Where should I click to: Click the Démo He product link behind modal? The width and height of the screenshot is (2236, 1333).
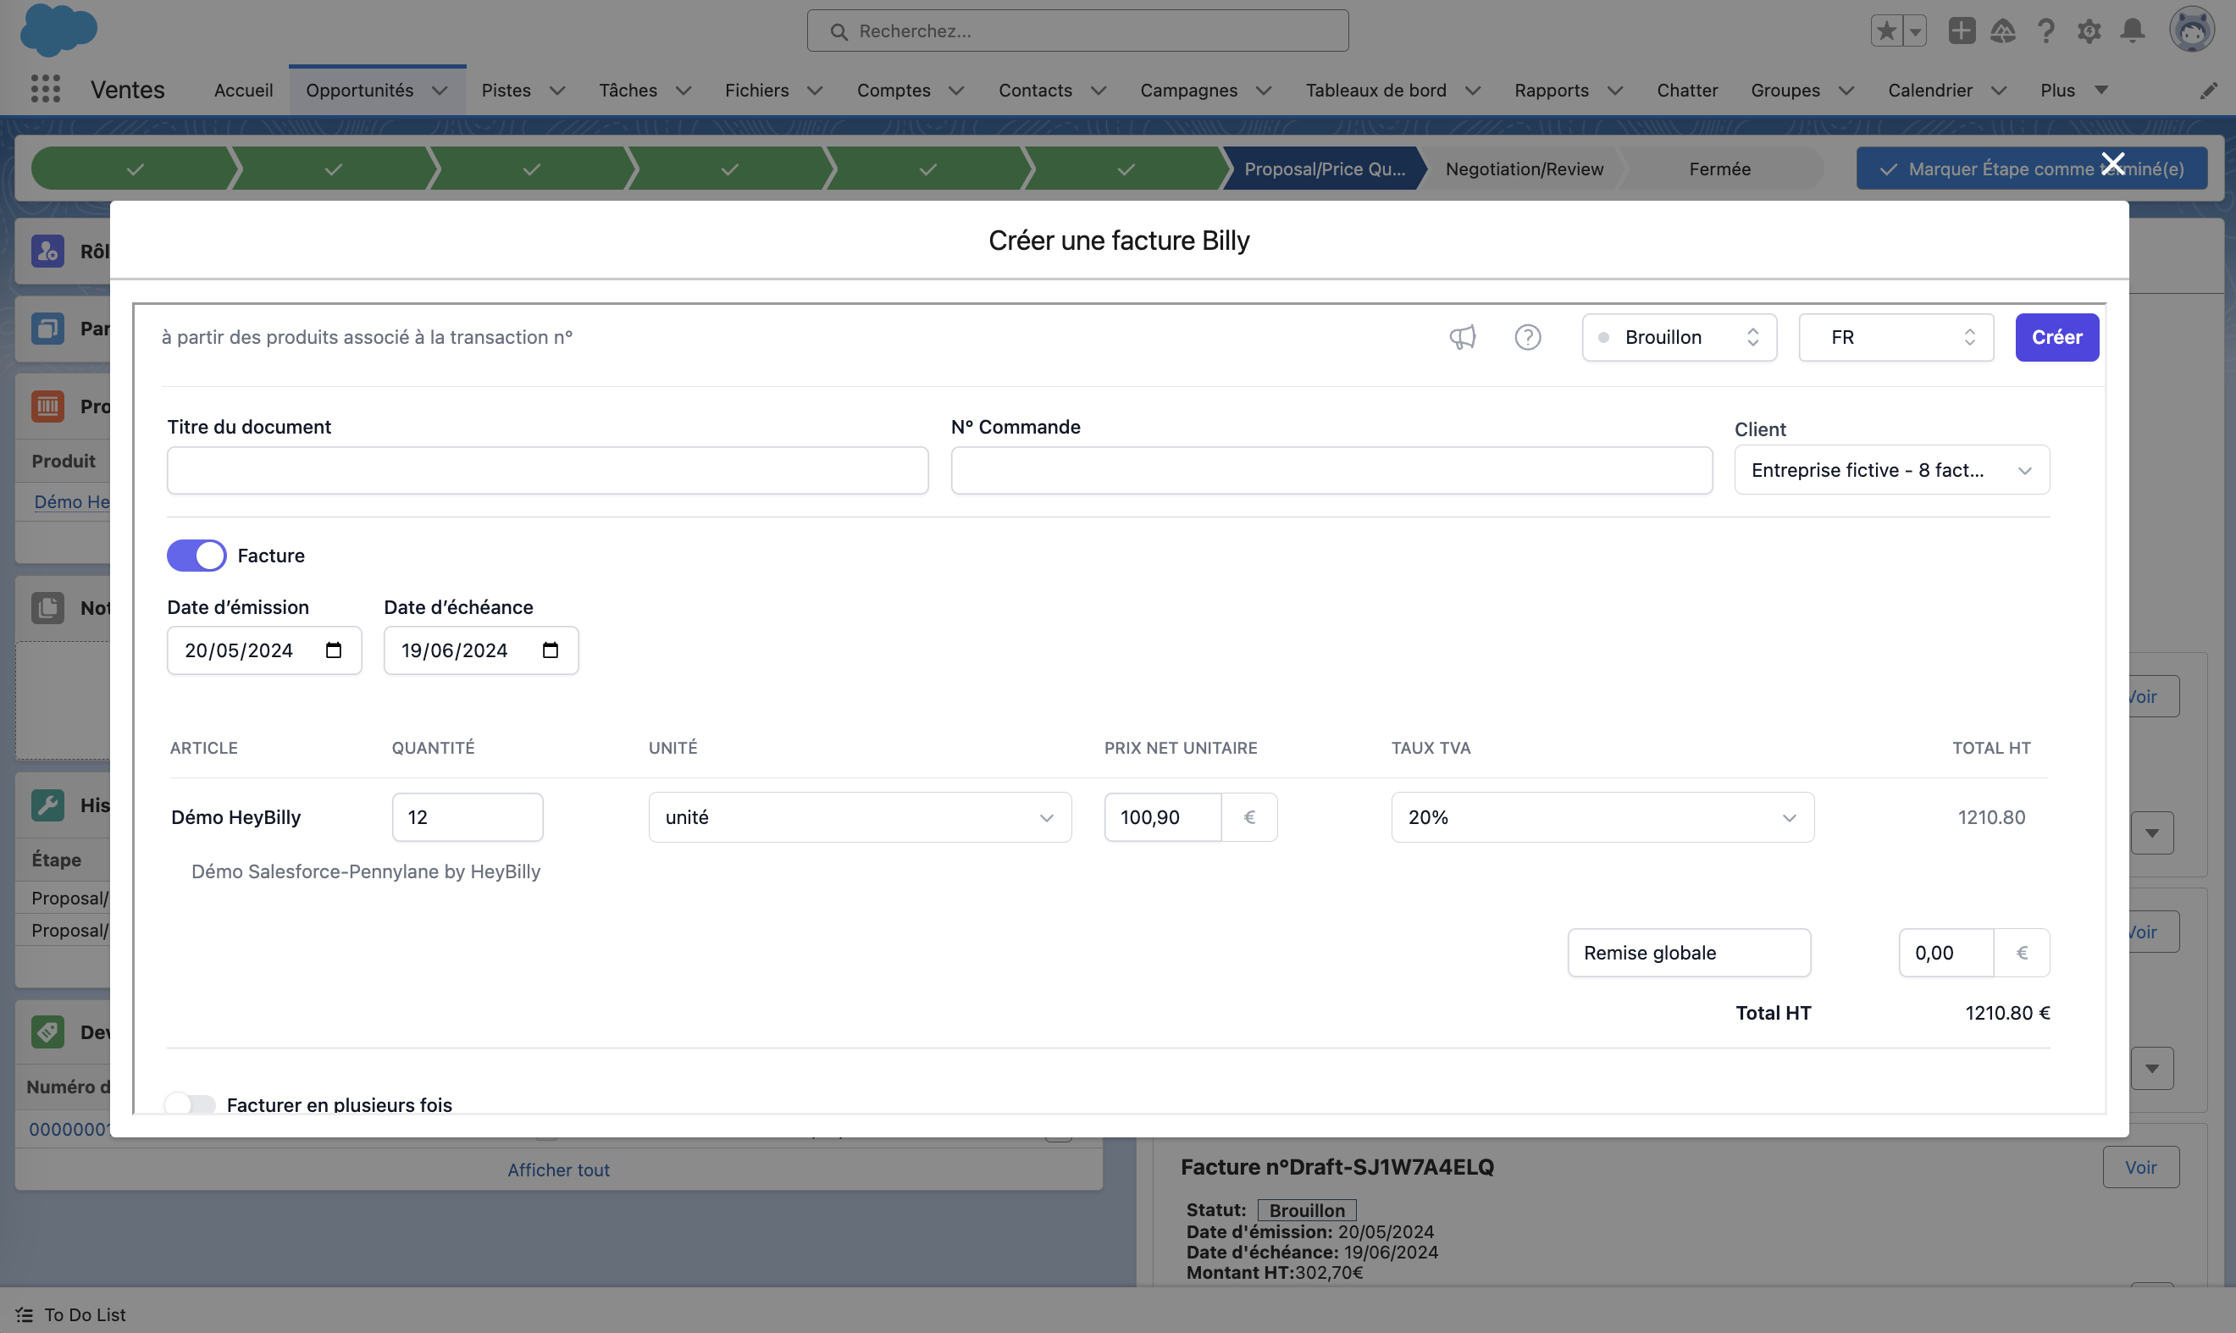(71, 501)
